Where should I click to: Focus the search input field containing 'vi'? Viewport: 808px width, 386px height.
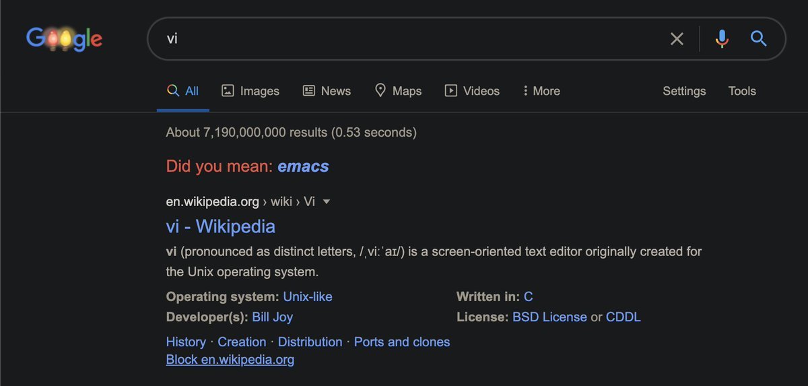tap(404, 39)
